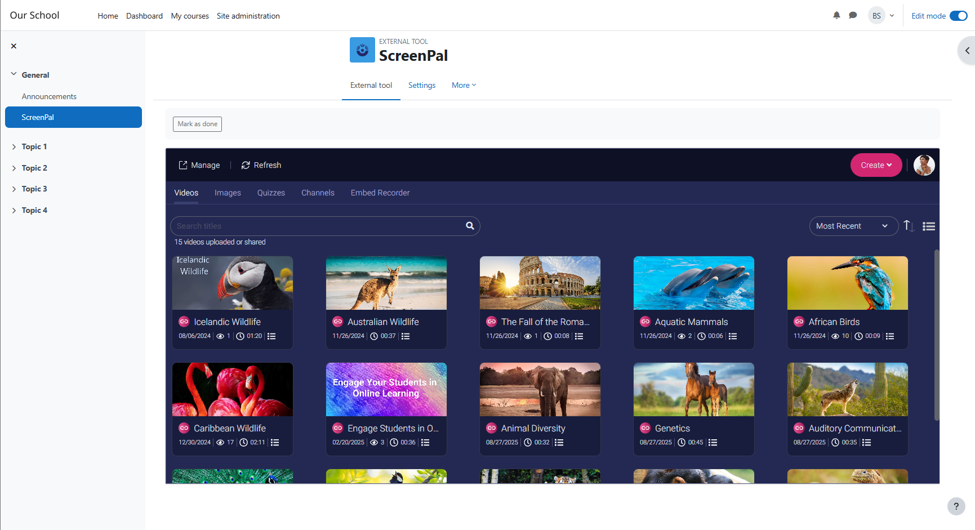Expand Topic 1 section

(14, 146)
